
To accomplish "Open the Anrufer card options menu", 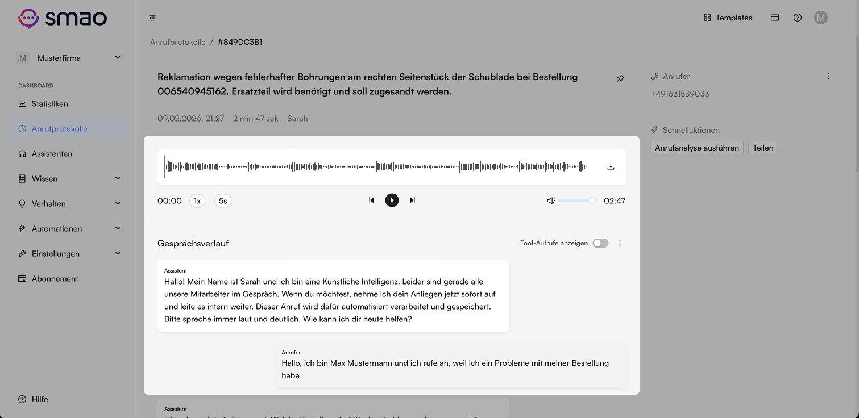I will 828,76.
